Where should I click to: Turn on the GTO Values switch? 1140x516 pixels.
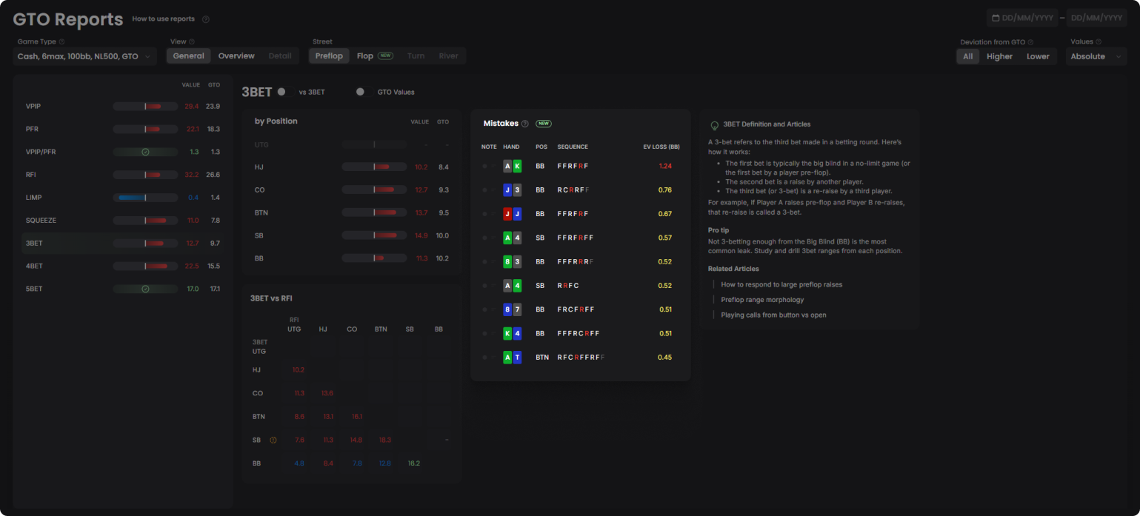(x=361, y=92)
